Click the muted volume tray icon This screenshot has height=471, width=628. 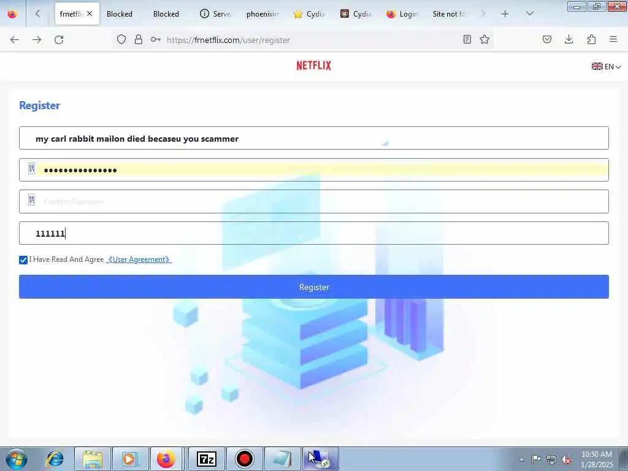pos(566,459)
